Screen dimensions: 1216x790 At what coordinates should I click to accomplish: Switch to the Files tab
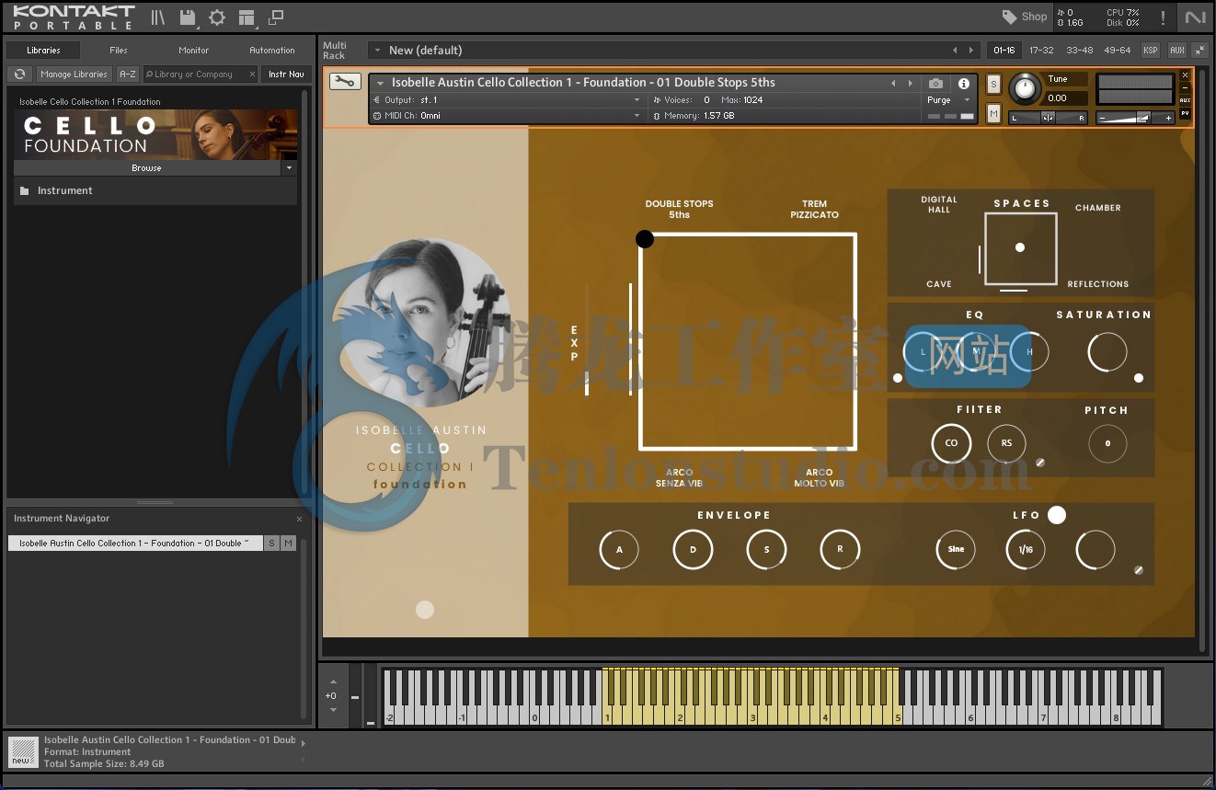(x=119, y=51)
